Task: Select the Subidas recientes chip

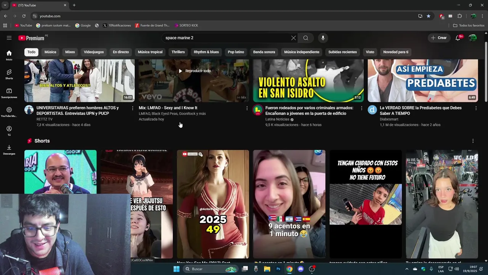Action: 343,52
